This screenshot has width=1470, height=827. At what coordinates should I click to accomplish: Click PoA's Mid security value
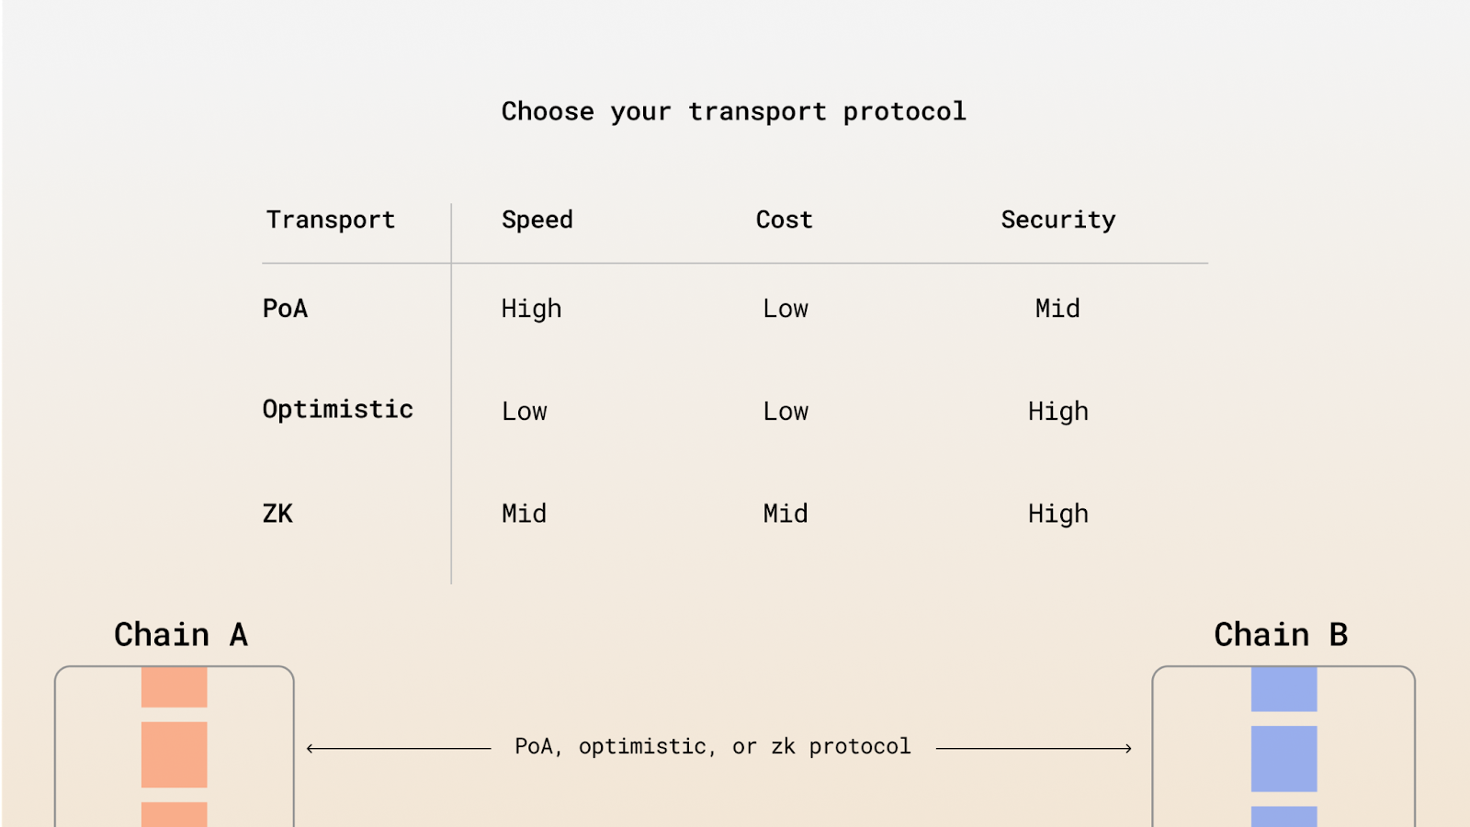click(1057, 308)
